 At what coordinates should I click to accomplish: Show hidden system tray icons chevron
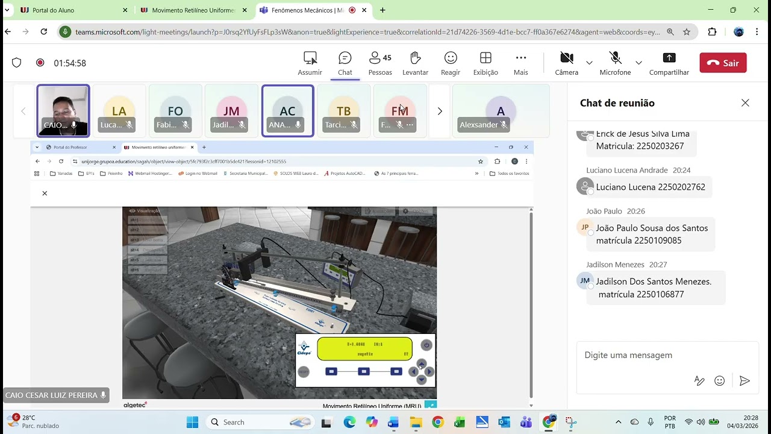[x=618, y=422]
